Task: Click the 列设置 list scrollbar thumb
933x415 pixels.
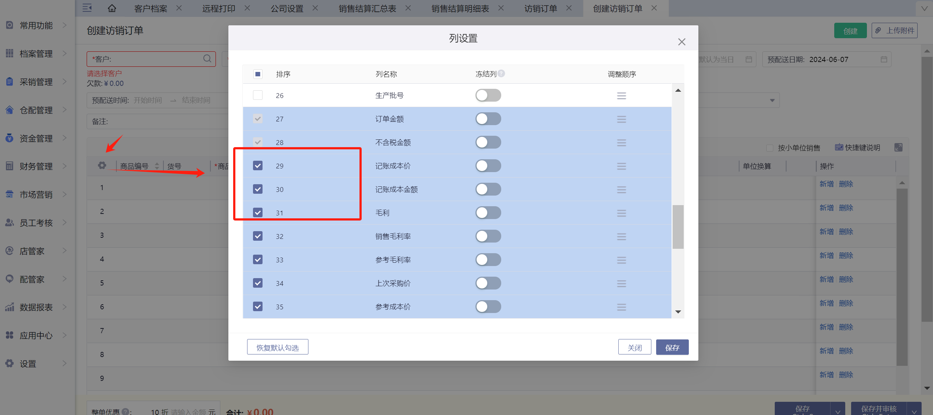Action: (678, 227)
